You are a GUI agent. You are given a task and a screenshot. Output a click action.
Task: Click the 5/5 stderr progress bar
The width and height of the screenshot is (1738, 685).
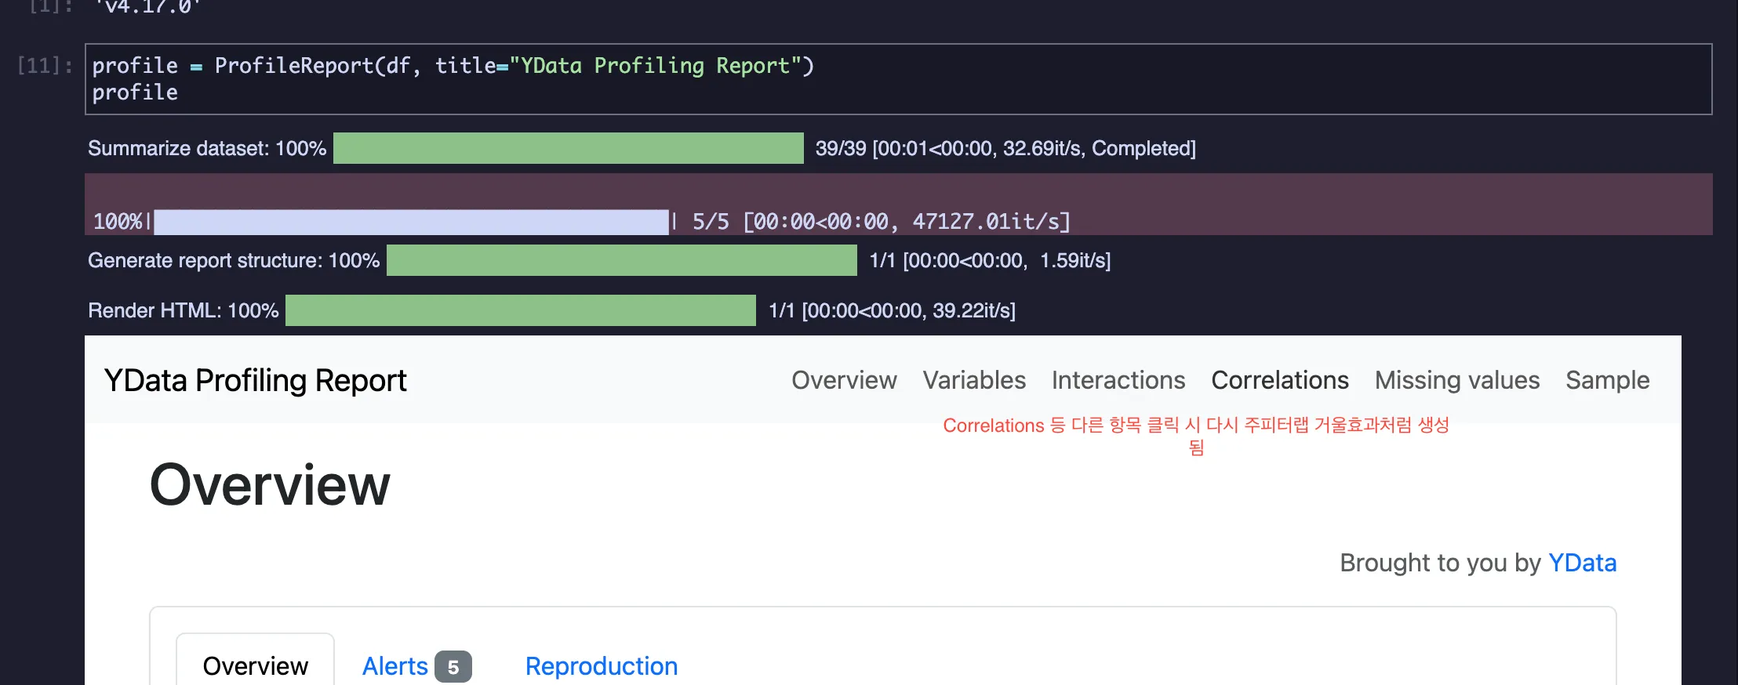[412, 222]
